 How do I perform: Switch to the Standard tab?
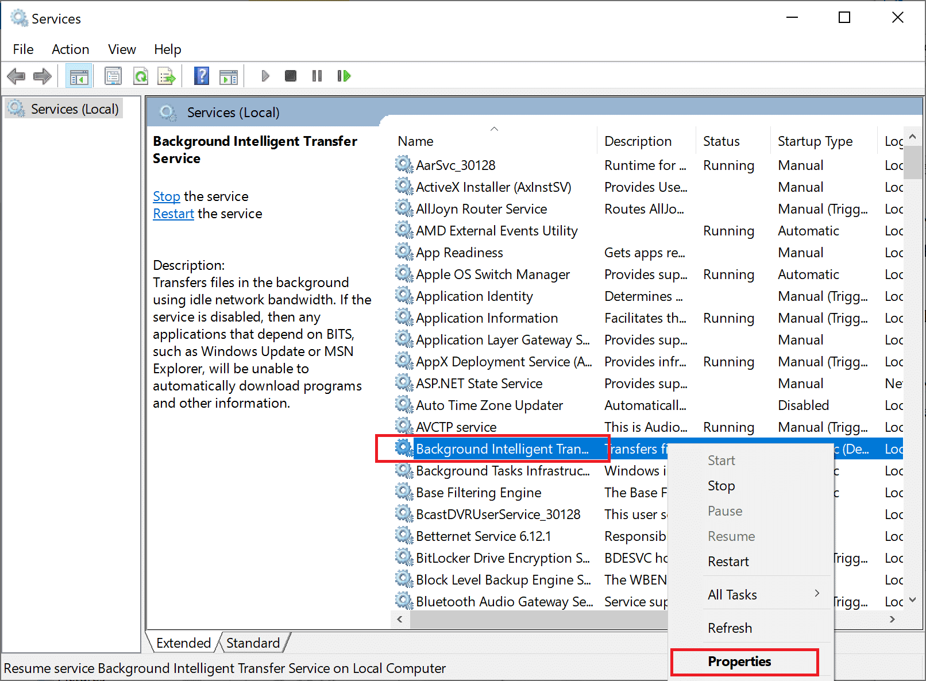coord(253,643)
